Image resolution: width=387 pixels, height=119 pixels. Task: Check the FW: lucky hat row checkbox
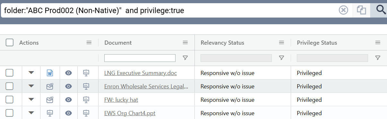point(10,100)
